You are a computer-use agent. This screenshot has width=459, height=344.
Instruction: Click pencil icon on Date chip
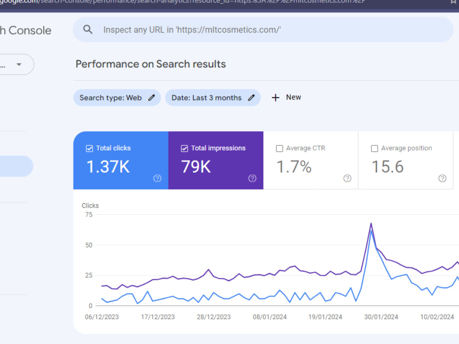251,98
